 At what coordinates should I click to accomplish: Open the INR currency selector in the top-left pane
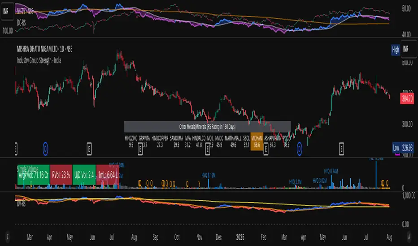[7, 12]
